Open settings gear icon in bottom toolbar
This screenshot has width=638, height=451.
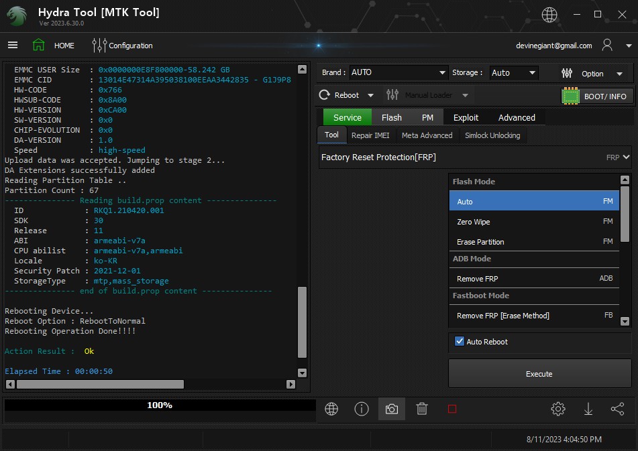(x=558, y=409)
